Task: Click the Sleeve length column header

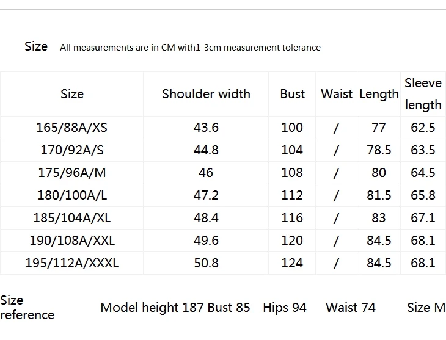Action: click(x=423, y=94)
